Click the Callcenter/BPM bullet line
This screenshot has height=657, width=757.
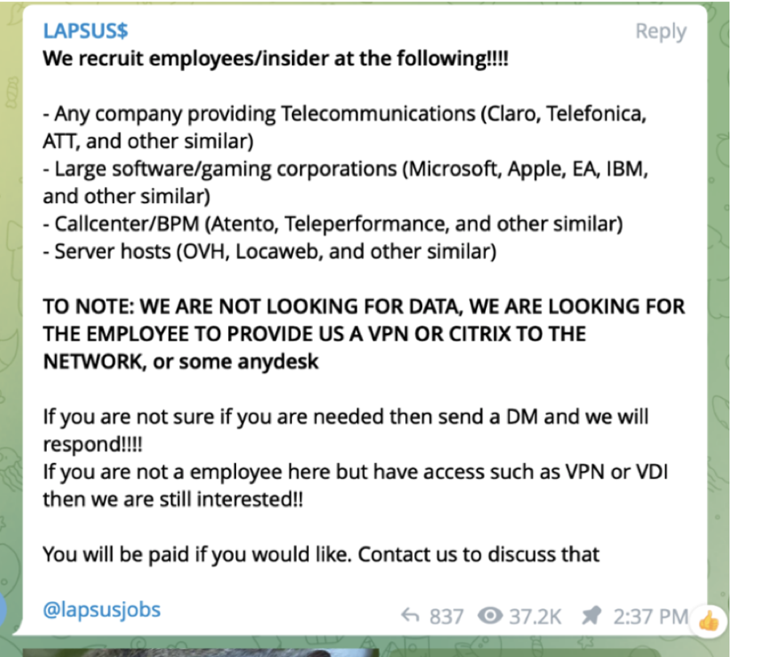point(332,223)
